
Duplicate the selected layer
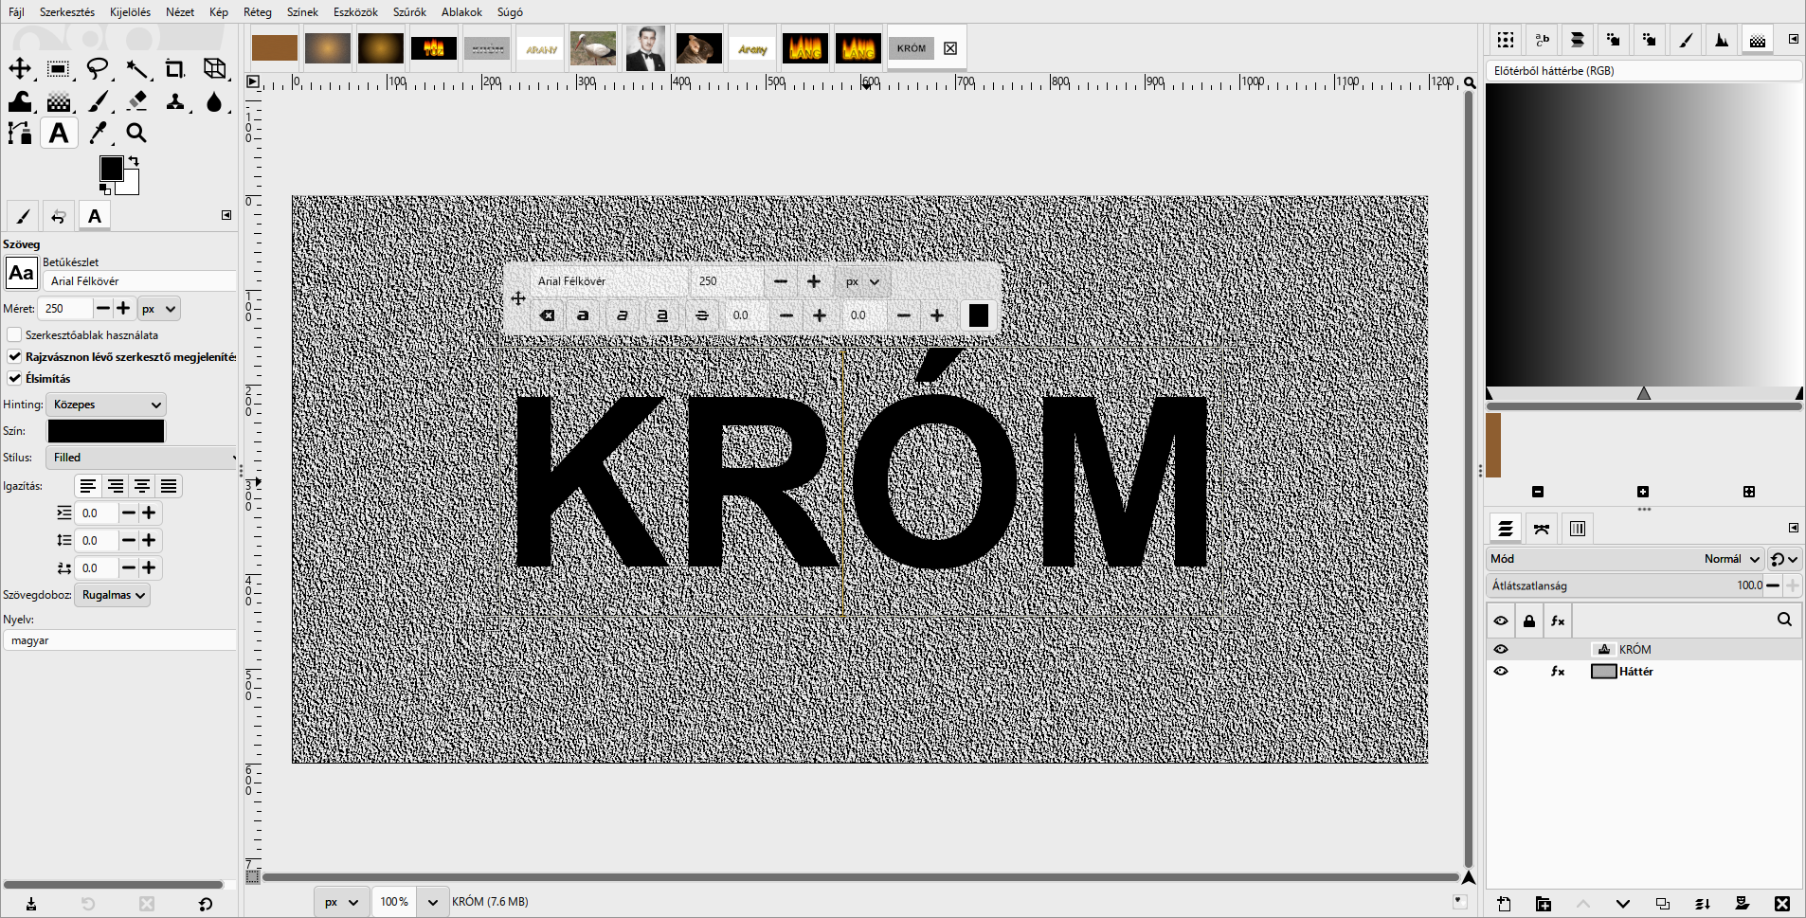(x=1663, y=904)
